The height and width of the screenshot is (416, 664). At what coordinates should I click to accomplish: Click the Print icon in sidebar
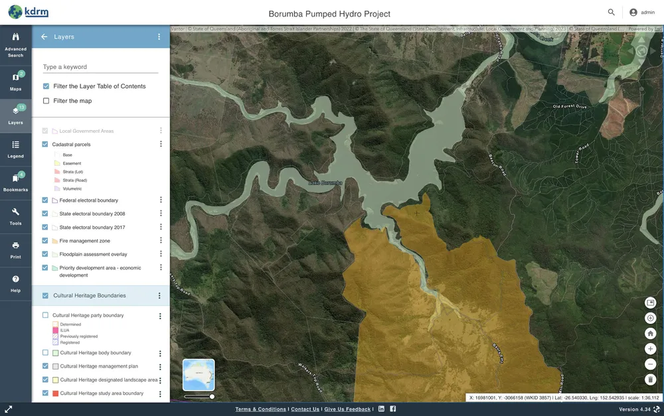coord(15,249)
